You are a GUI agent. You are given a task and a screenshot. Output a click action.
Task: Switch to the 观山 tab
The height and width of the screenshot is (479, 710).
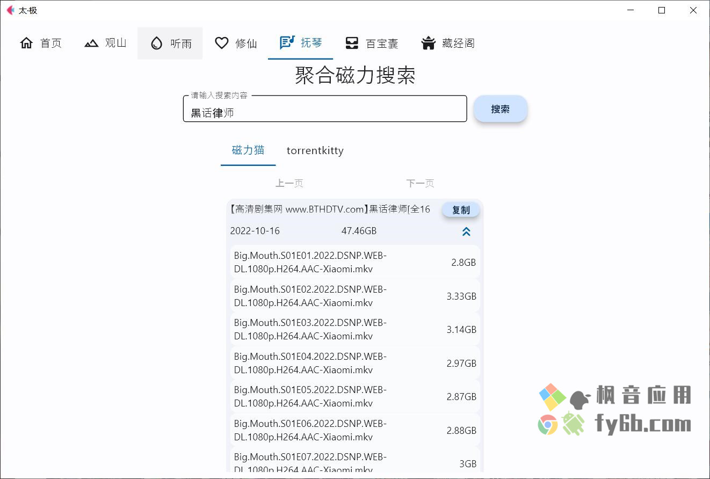point(105,43)
